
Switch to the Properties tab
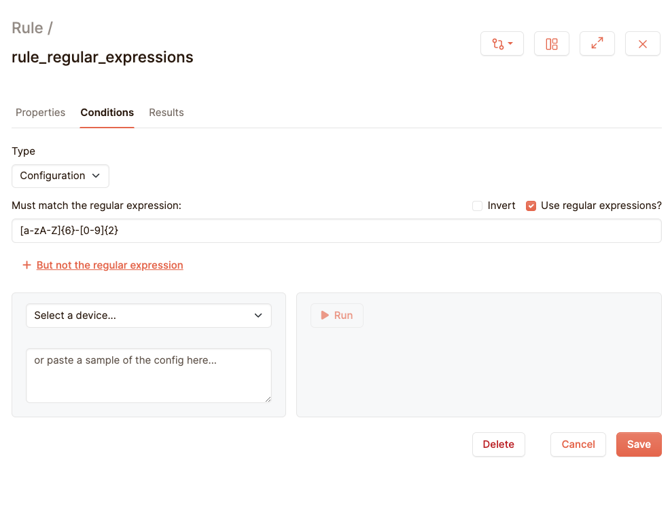pos(40,113)
